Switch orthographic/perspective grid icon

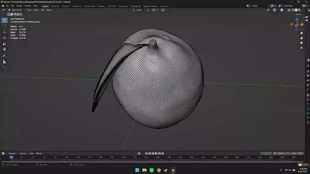[301, 48]
